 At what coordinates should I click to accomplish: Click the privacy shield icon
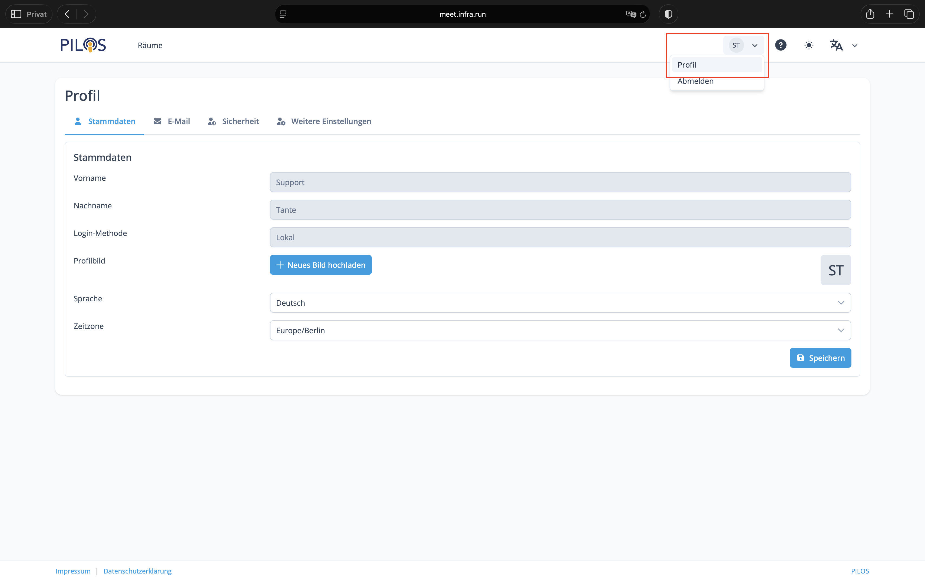pos(668,14)
